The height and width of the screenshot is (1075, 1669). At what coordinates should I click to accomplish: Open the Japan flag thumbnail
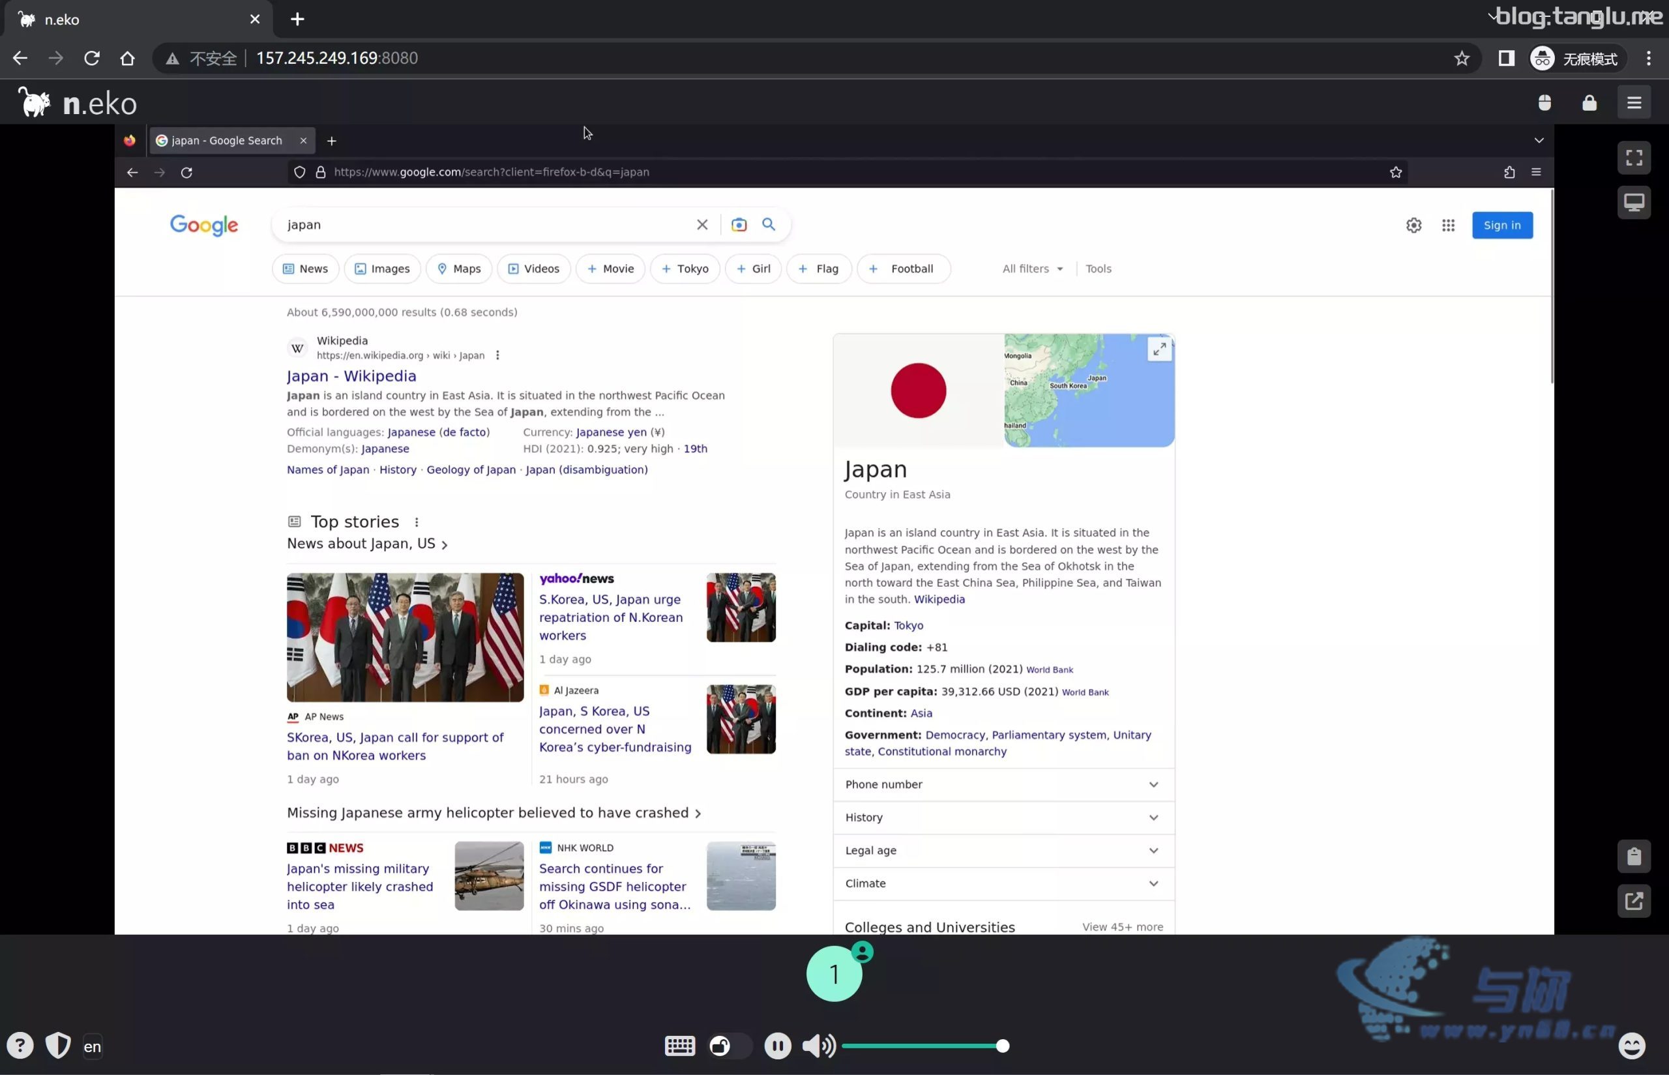(918, 390)
